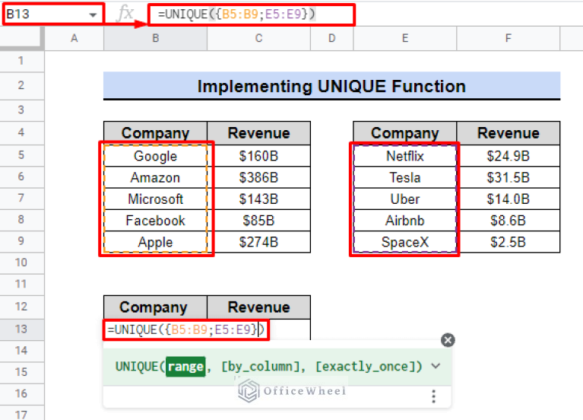Select the $160B revenue cell
This screenshot has width=583, height=420.
258,156
